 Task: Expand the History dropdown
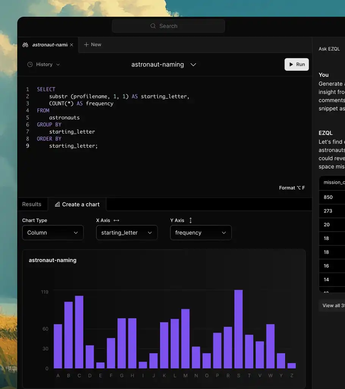coord(58,64)
